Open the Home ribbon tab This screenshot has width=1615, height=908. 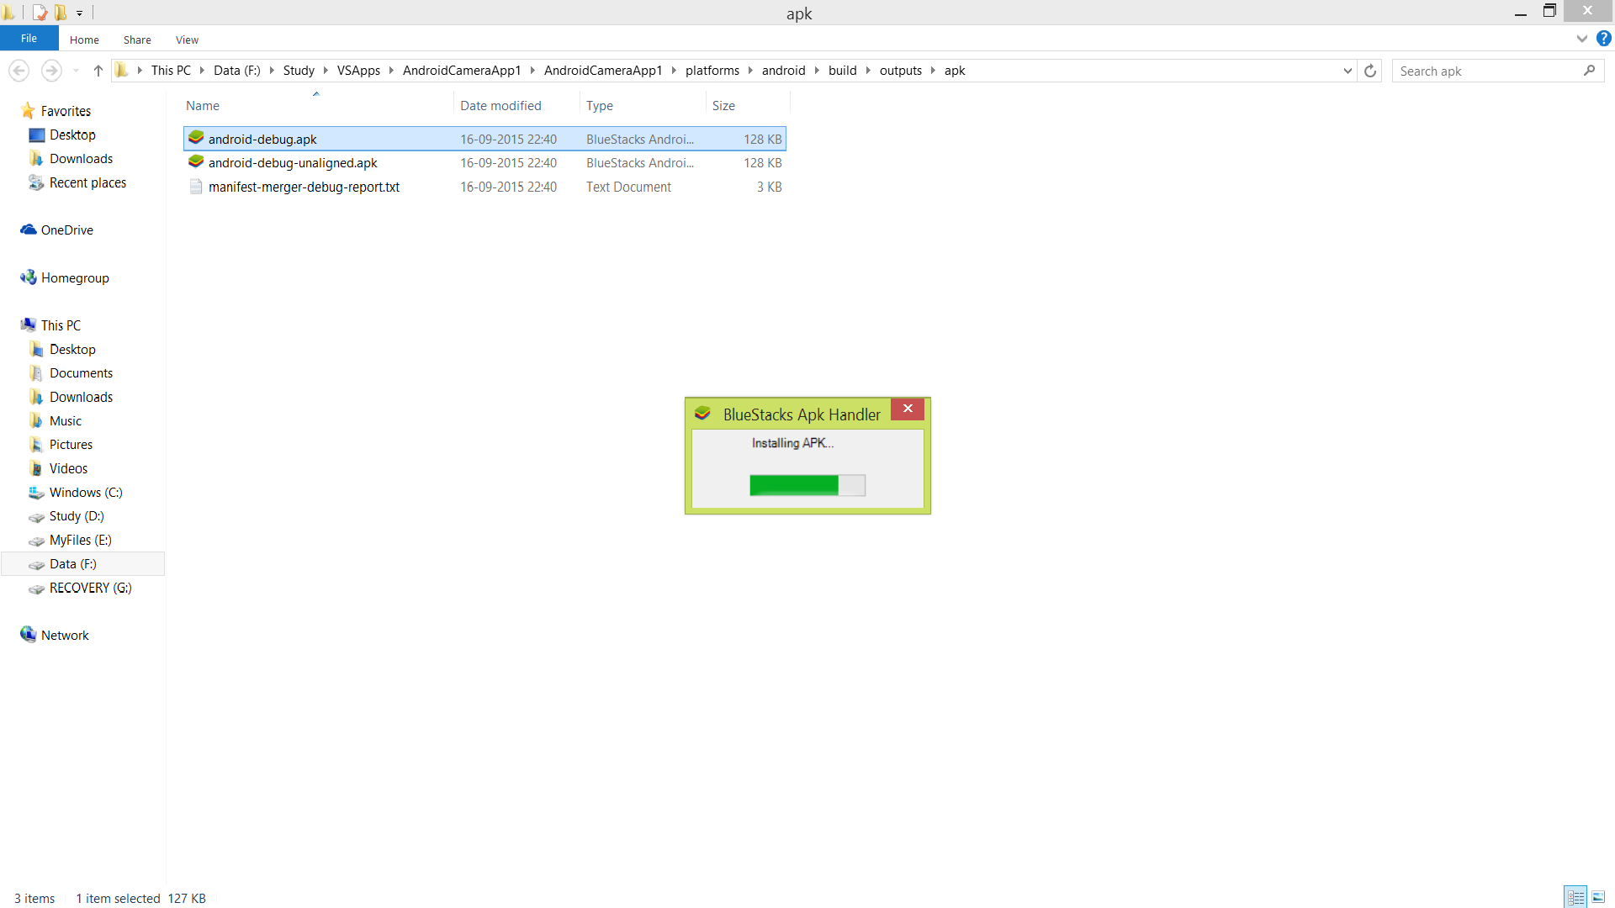(84, 40)
